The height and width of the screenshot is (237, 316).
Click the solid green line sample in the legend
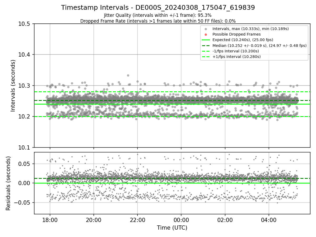[x=206, y=40]
